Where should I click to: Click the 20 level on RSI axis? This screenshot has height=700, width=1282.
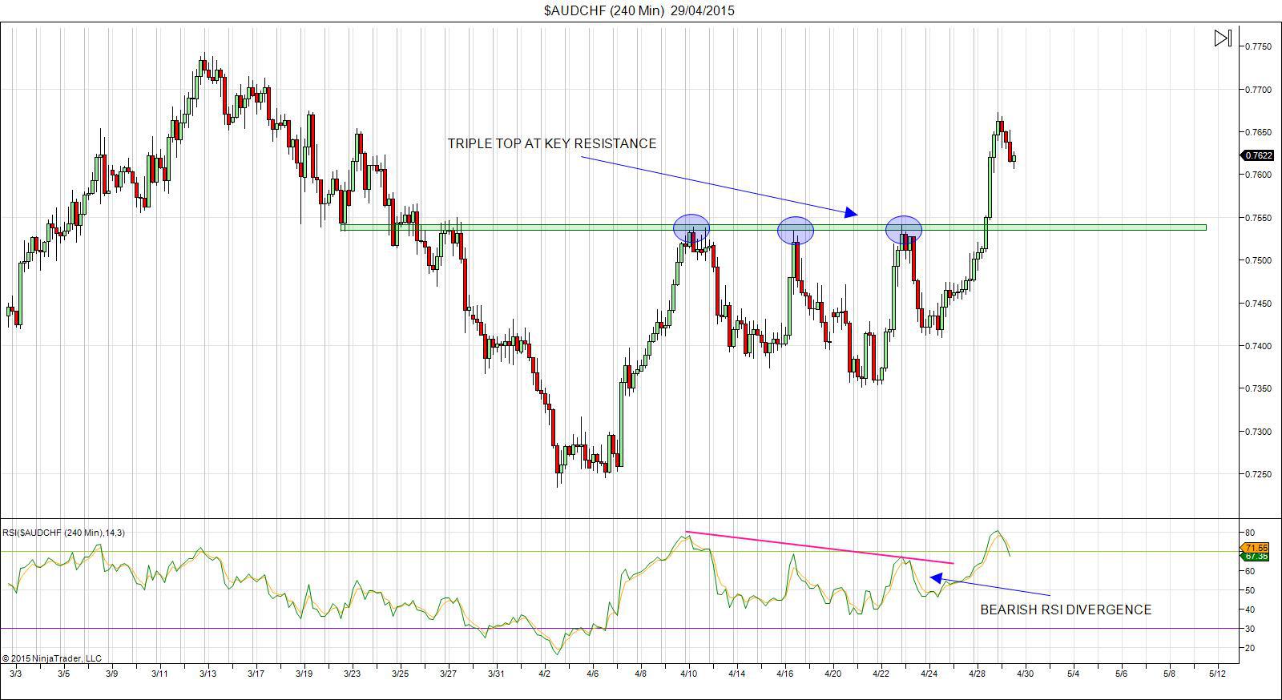1252,648
